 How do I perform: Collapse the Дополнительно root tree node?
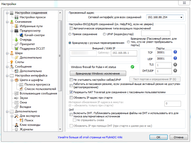(x=7, y=112)
